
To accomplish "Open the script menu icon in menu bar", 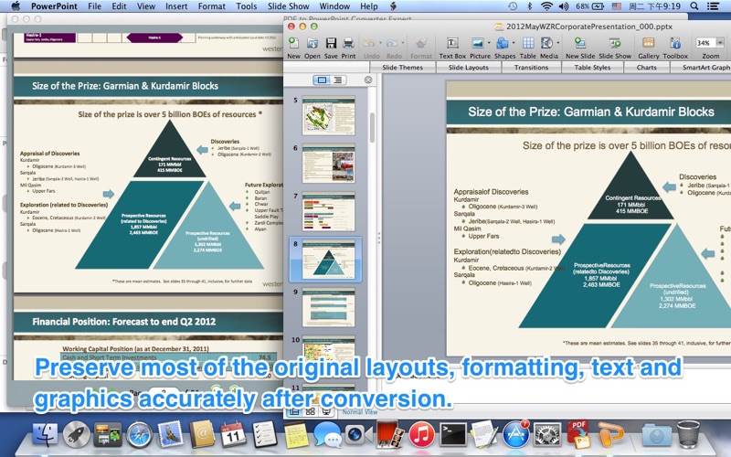I will (x=394, y=6).
